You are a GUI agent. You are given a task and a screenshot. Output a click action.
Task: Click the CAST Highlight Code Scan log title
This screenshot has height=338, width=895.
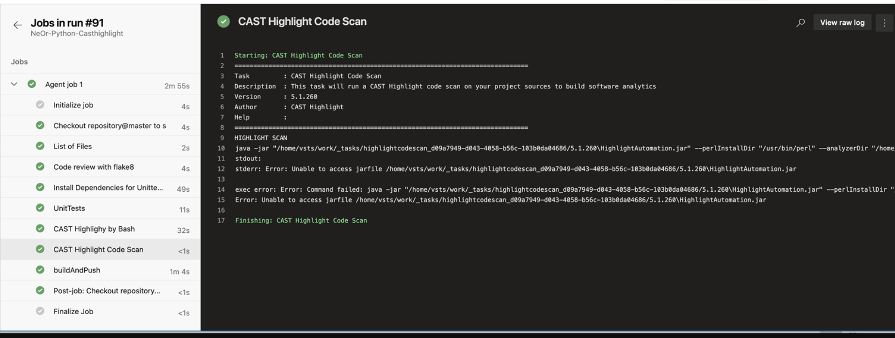point(302,22)
